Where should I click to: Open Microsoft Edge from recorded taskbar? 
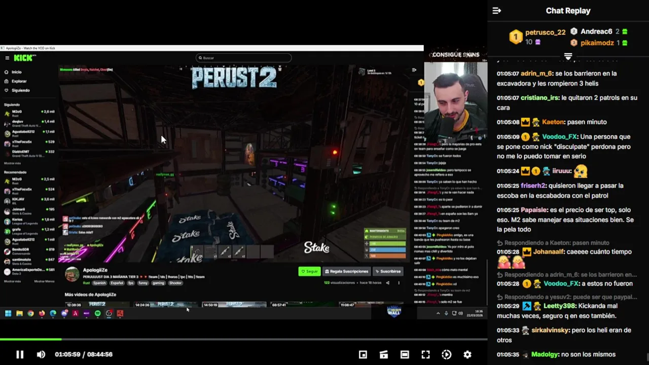pos(53,313)
